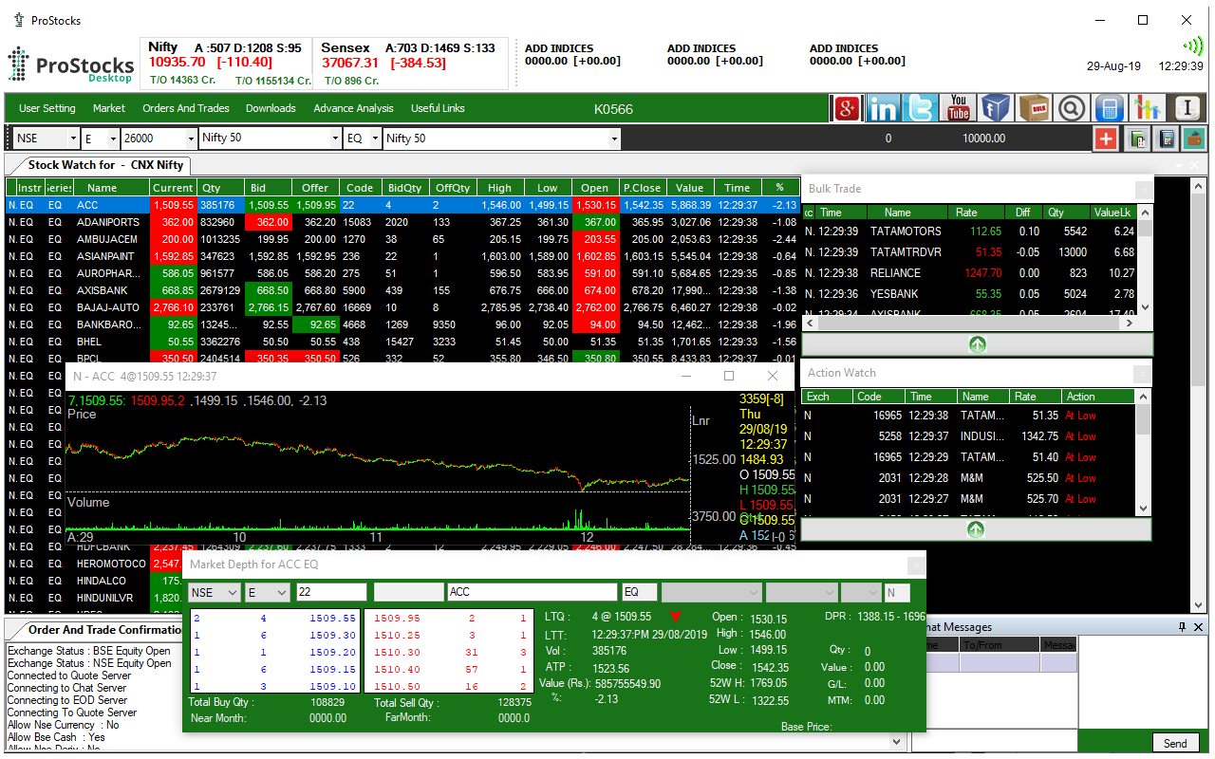Click code field '22' in Market Depth
The height and width of the screenshot is (759, 1215).
click(x=330, y=592)
